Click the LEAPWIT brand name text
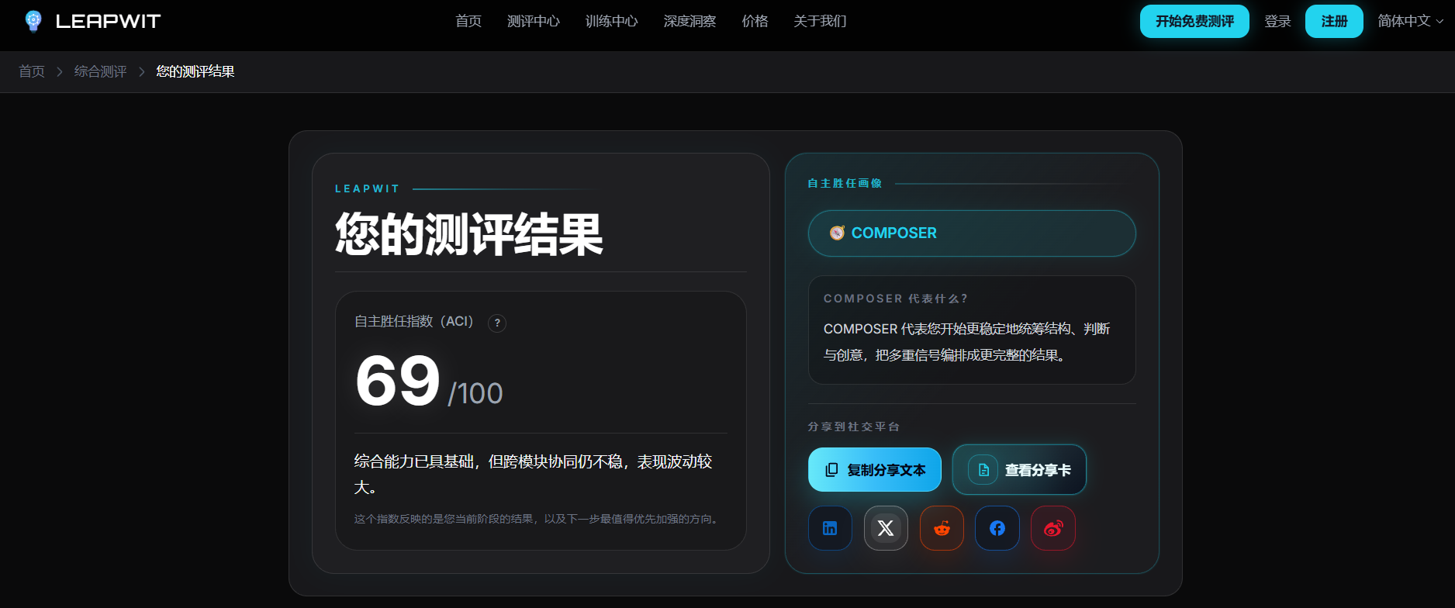This screenshot has height=608, width=1455. [109, 21]
